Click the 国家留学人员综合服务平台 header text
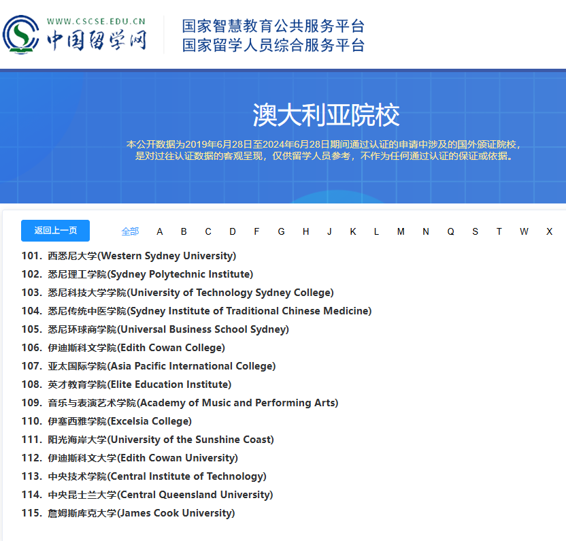Screen dimensions: 566x541 pyautogui.click(x=273, y=46)
